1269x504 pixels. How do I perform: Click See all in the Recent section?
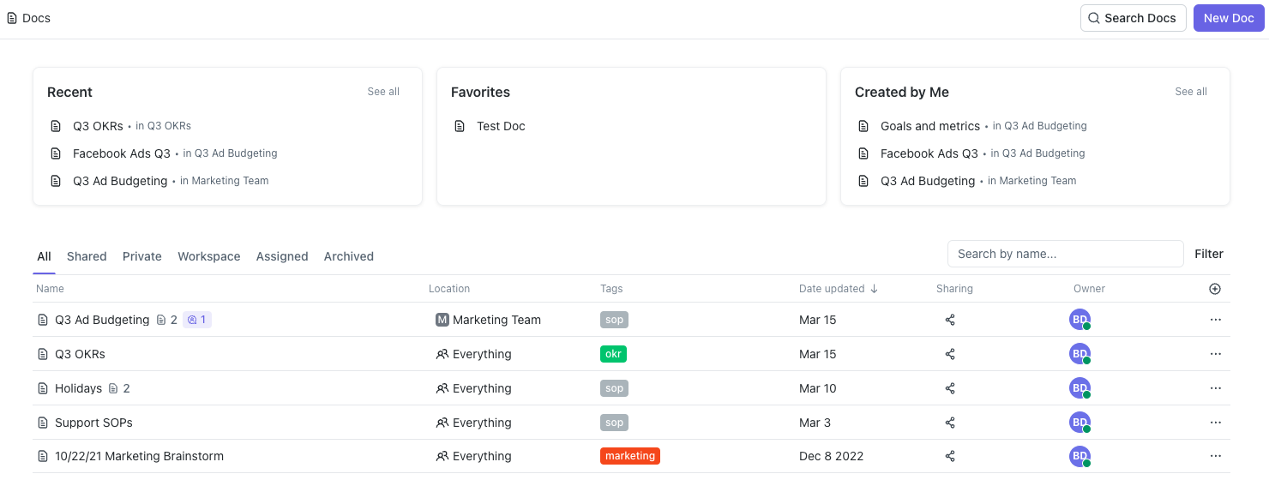382,91
